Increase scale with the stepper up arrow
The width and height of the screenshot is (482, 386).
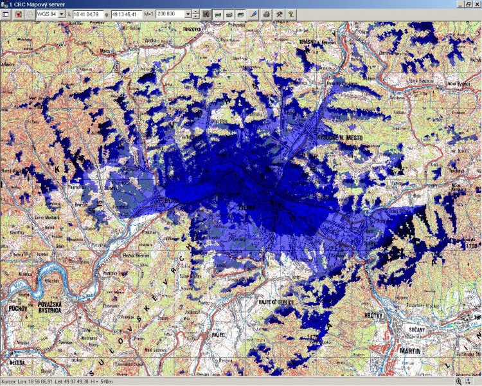tap(195, 12)
